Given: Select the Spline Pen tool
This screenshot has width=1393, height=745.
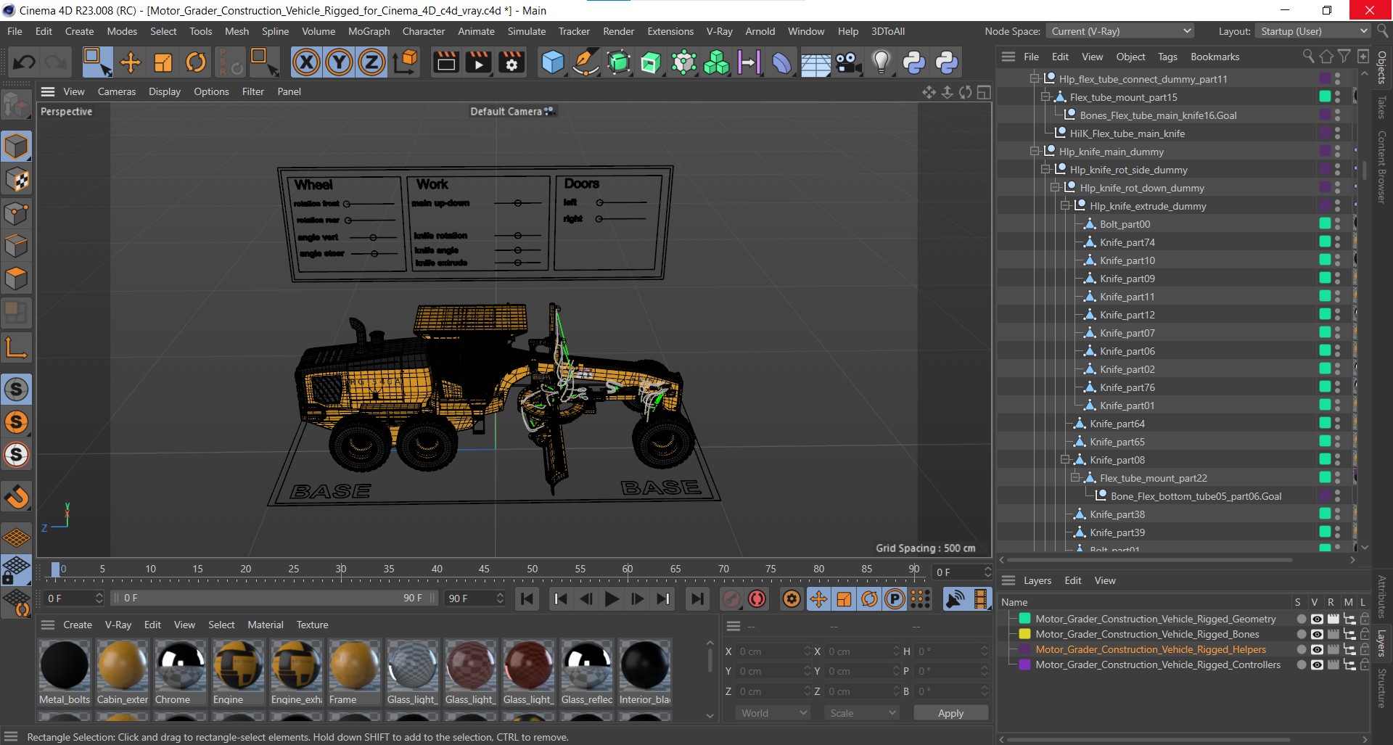Looking at the screenshot, I should pyautogui.click(x=585, y=62).
